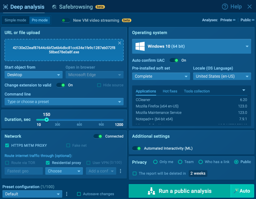This screenshot has height=199, width=256.
Task: Switch to Simple mode
Action: [x=15, y=20]
